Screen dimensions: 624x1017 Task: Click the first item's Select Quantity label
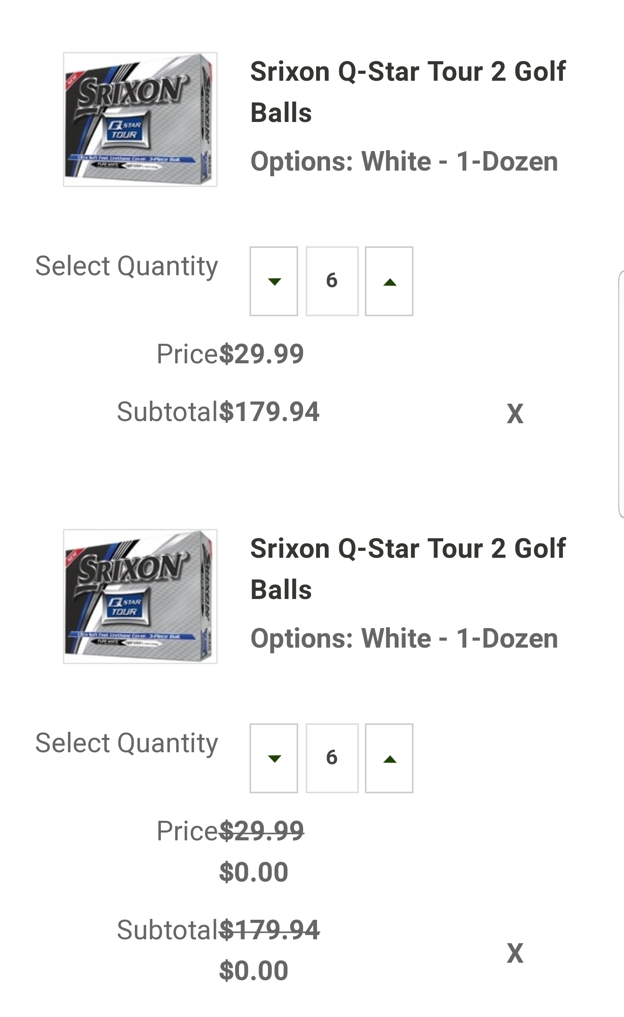click(126, 266)
